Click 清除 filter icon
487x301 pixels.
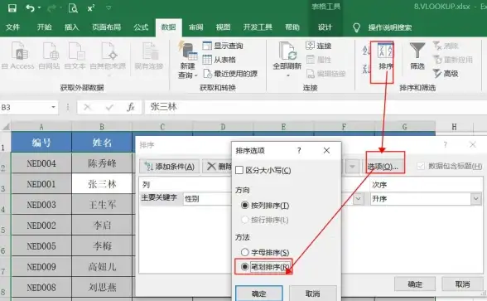[446, 46]
